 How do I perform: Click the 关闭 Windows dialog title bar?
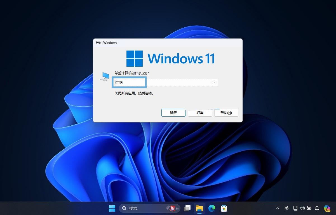pos(168,43)
